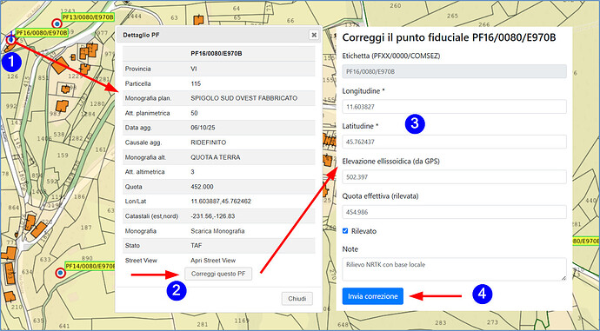
Task: Click the Provincia value VI
Action: pyautogui.click(x=194, y=69)
